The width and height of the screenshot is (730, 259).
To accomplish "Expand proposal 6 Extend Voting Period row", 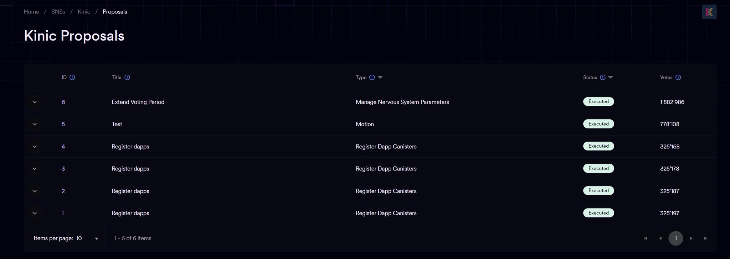I will pos(35,102).
